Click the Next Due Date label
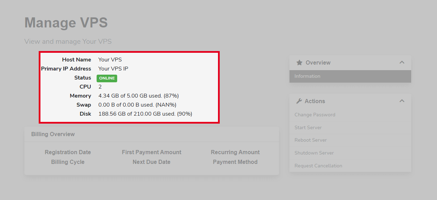Screen dimensions: 437x200 coord(151,162)
